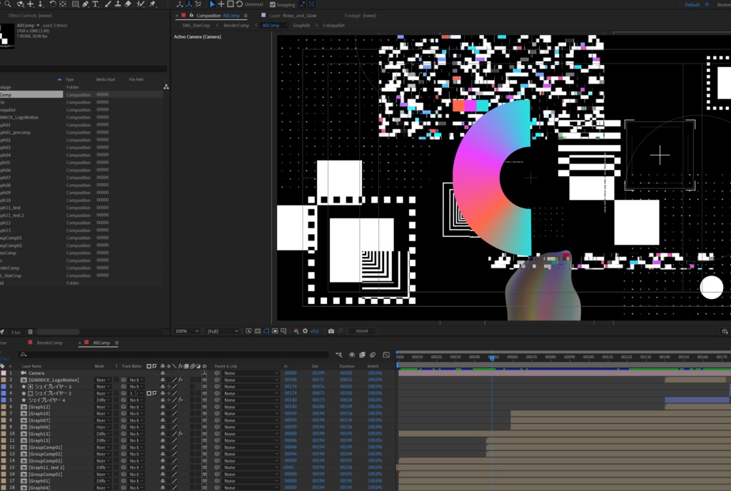Open the 100% magnification dropdown
731x491 pixels.
(188, 331)
